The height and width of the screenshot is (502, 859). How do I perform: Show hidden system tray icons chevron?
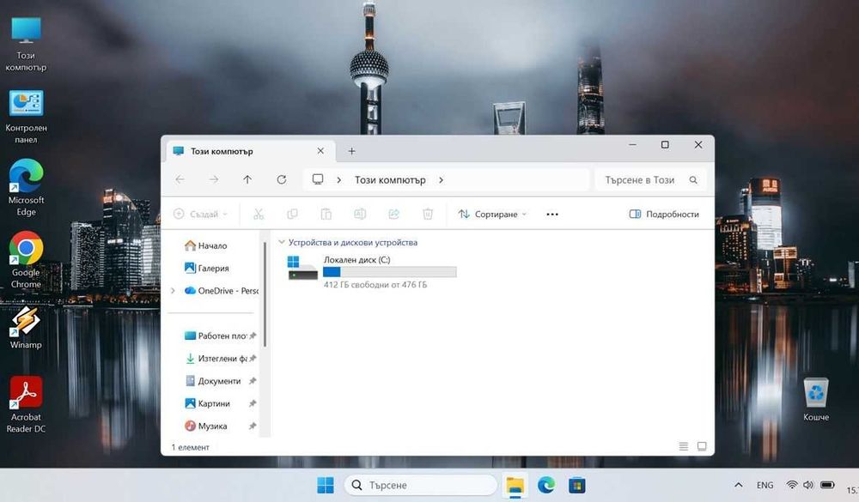point(739,485)
